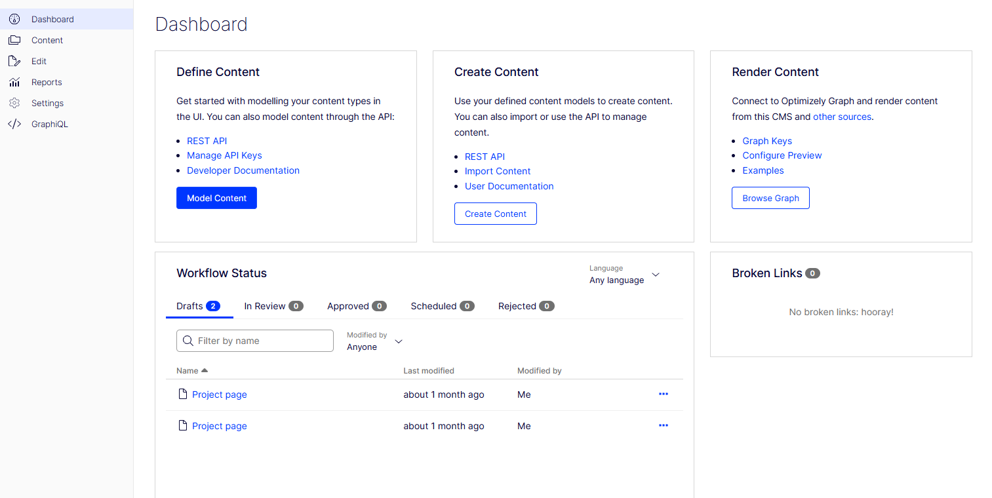
Task: Select the Content icon in the sidebar
Action: click(x=14, y=40)
